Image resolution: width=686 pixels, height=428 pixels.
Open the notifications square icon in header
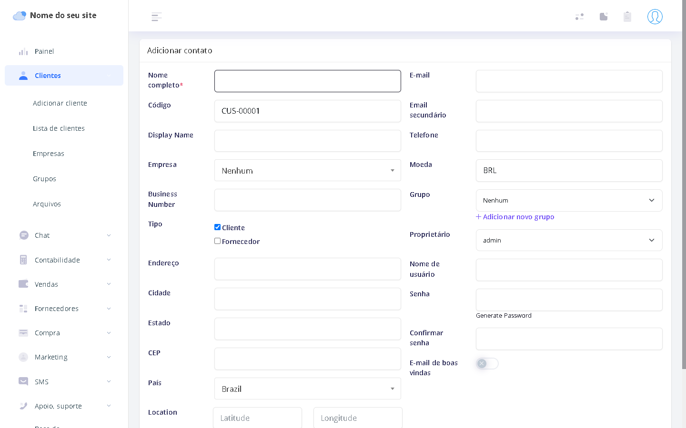pyautogui.click(x=604, y=17)
